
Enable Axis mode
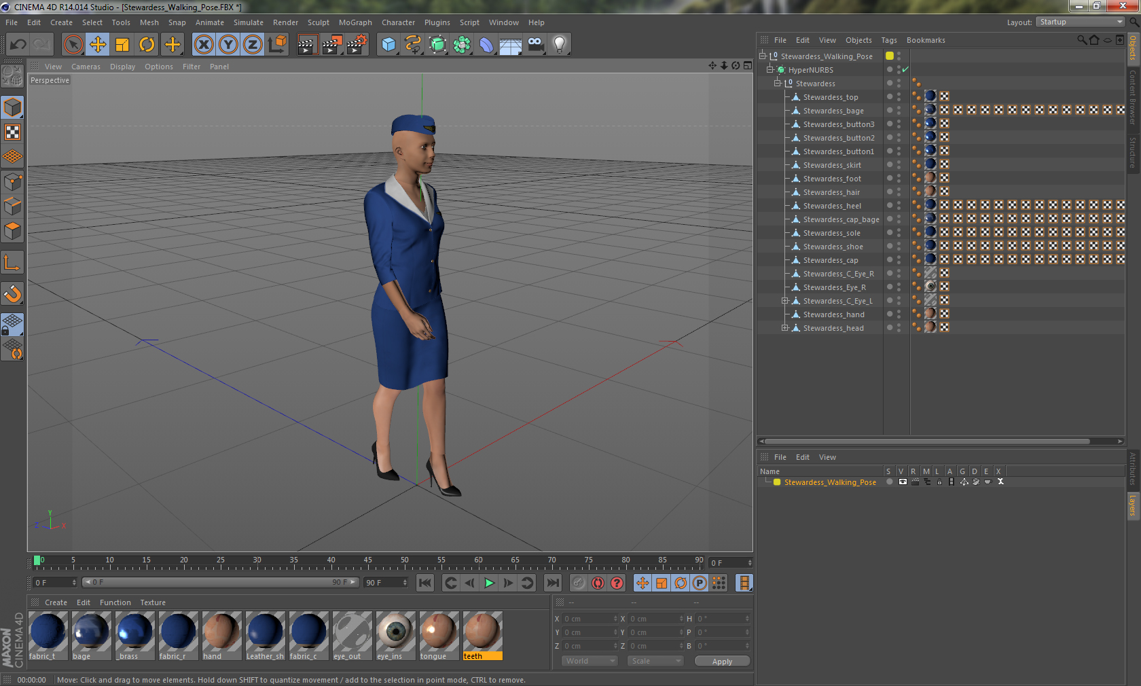point(12,262)
